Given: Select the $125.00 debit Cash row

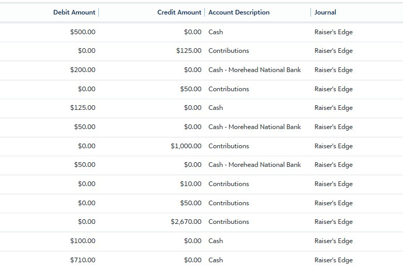Looking at the screenshot, I should coord(202,108).
